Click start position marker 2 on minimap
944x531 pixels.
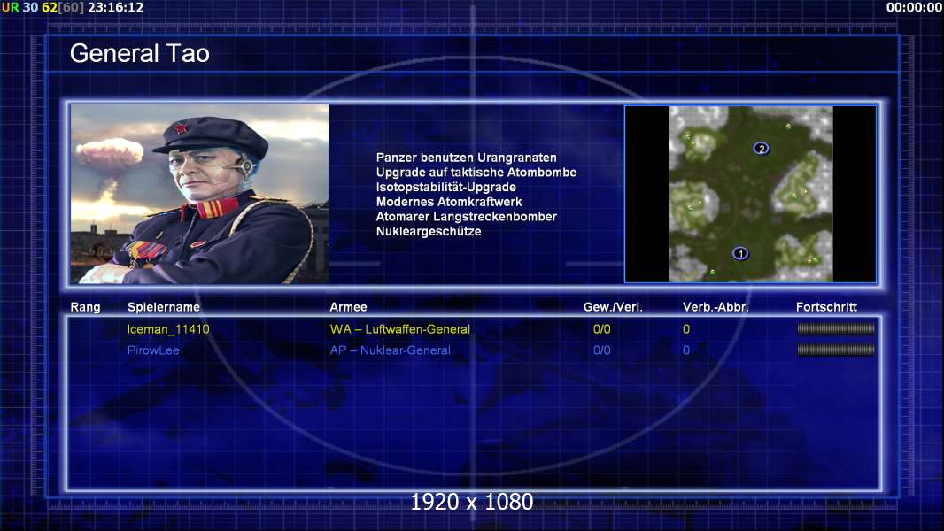[x=761, y=149]
